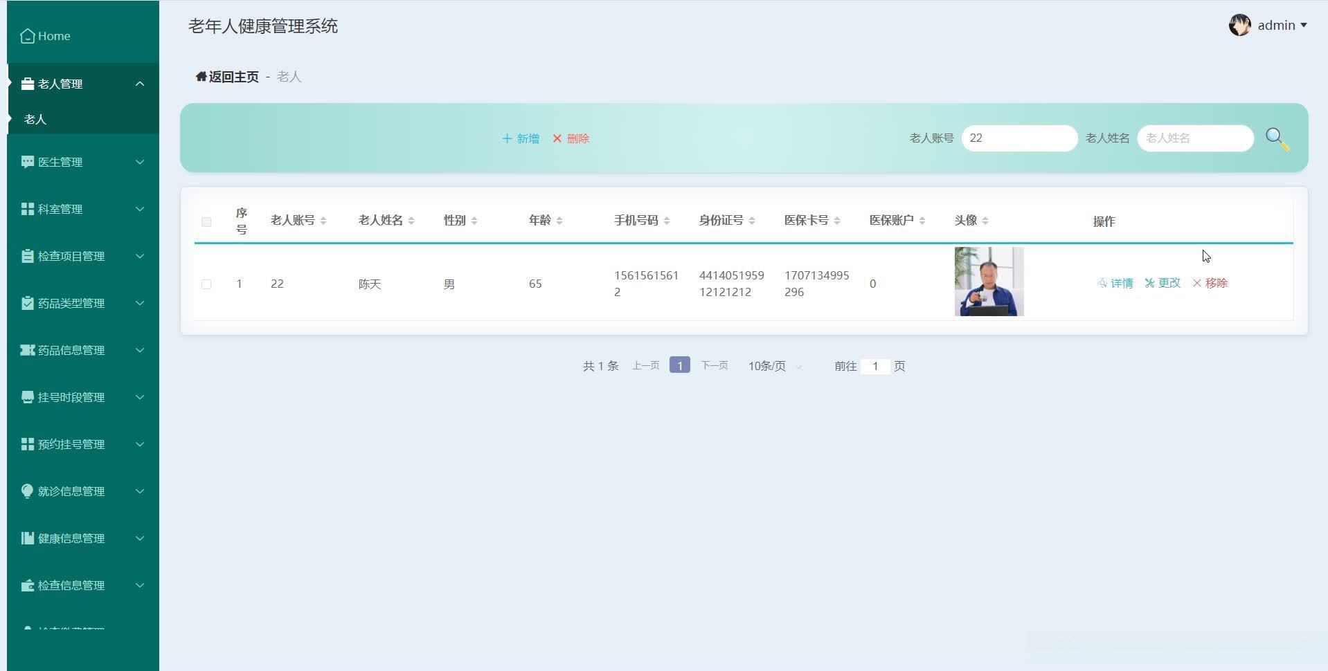The width and height of the screenshot is (1328, 671).
Task: Click the 老人姓名 name input field
Action: 1194,138
